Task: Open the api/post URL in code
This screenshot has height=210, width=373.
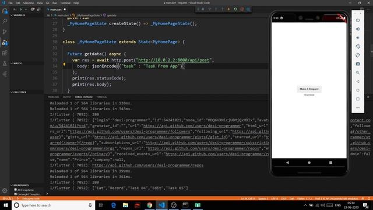Action: click(174, 60)
